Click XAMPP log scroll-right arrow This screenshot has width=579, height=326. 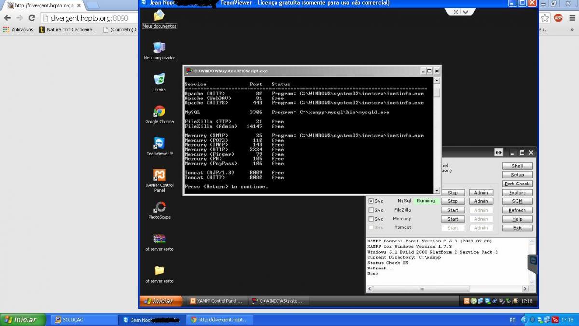(x=525, y=289)
